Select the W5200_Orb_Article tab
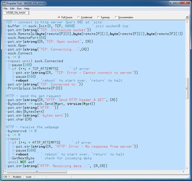This screenshot has width=192, height=181. pyautogui.click(x=16, y=13)
